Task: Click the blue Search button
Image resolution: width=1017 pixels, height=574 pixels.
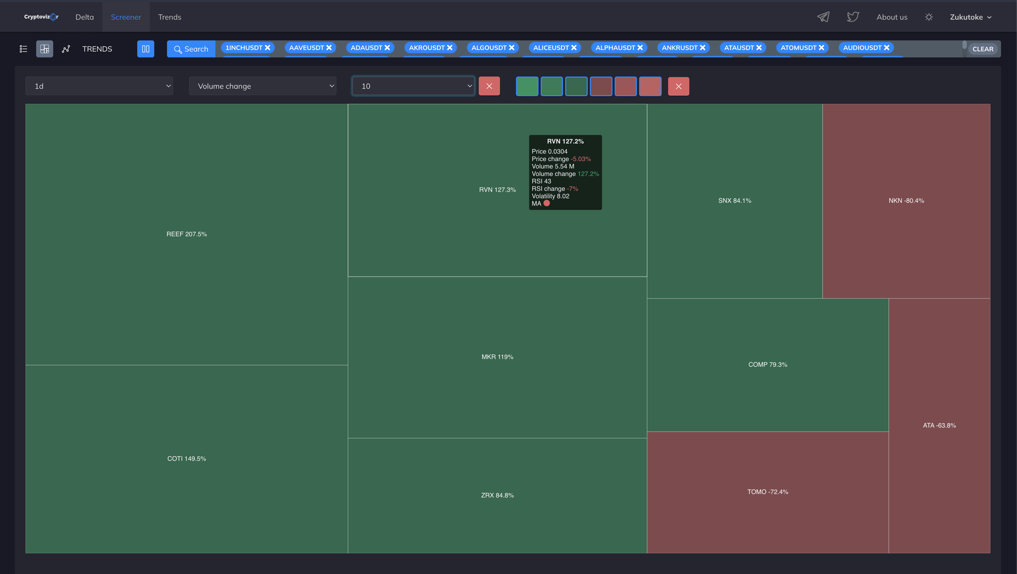Action: click(191, 49)
